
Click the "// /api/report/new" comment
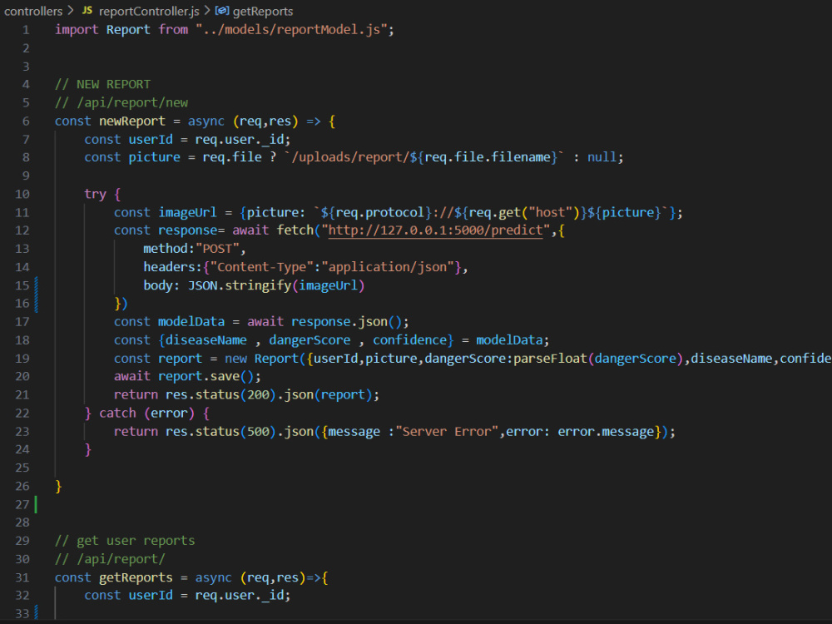121,103
